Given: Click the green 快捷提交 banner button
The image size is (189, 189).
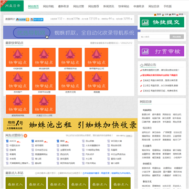Looking at the screenshot, I should (162, 22).
